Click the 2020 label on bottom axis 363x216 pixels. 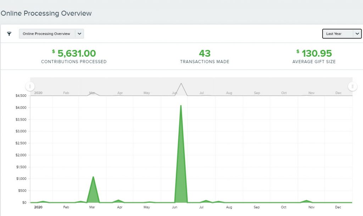(x=38, y=207)
